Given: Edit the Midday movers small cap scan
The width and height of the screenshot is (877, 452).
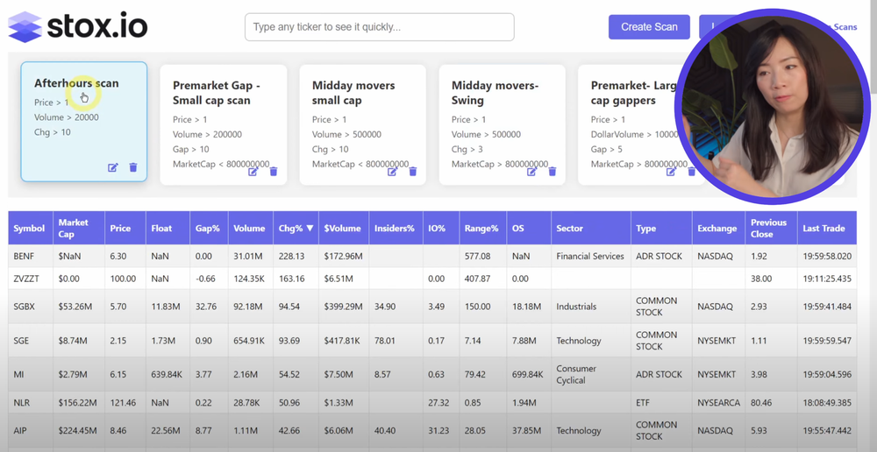Looking at the screenshot, I should click(392, 172).
